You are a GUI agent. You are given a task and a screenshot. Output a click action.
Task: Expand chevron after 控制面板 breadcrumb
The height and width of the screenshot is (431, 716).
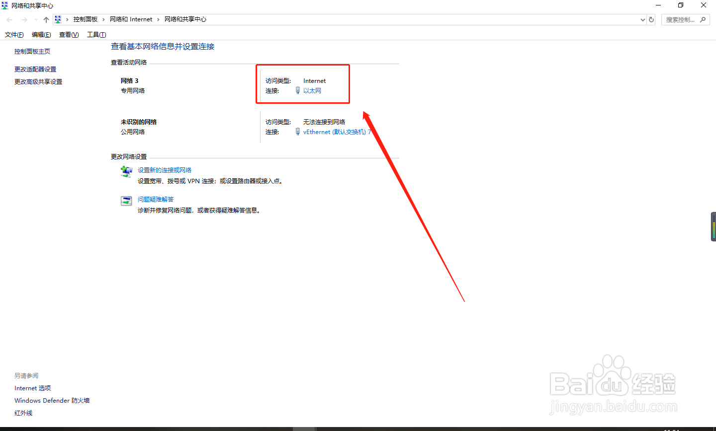(x=104, y=19)
